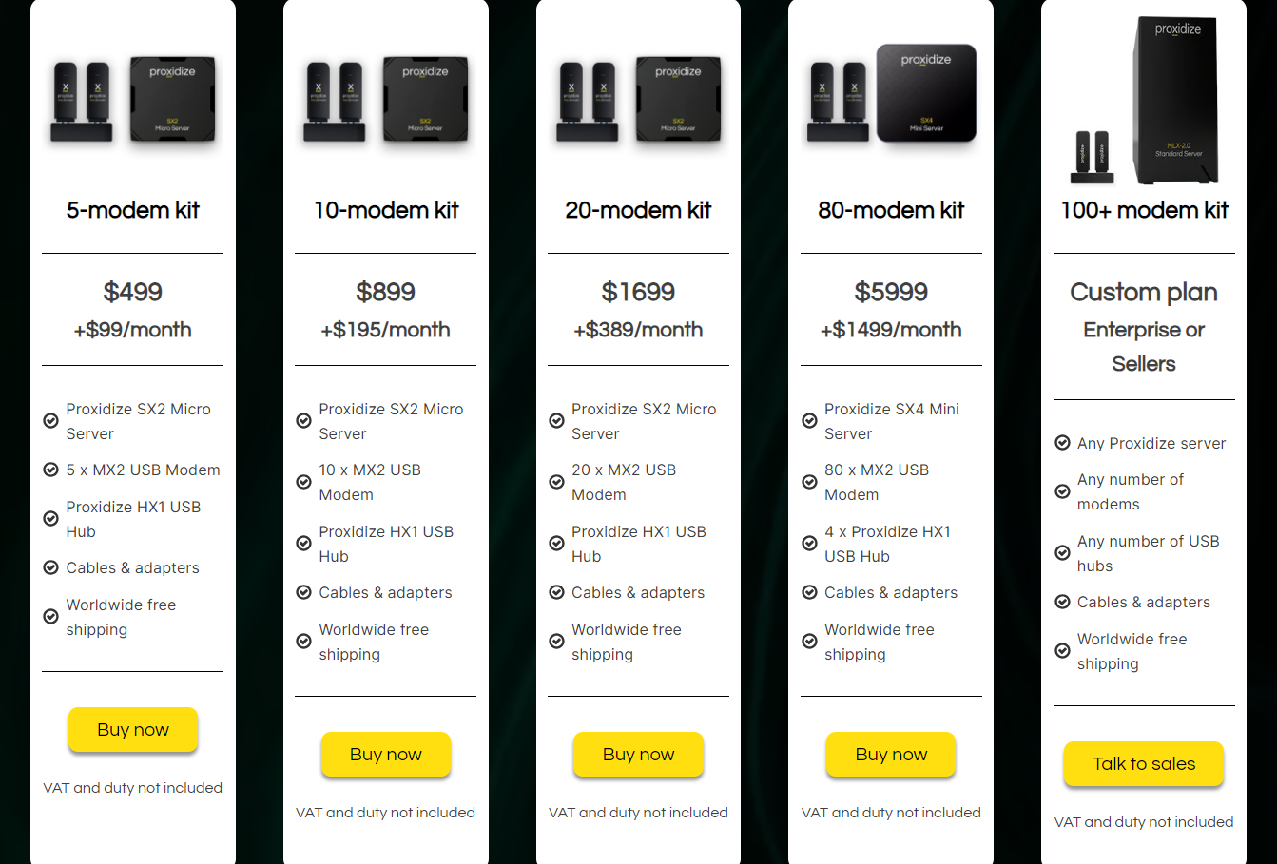Click checkmark icon beside 10 x MX2 USB Modem
This screenshot has height=864, width=1277.
304,482
